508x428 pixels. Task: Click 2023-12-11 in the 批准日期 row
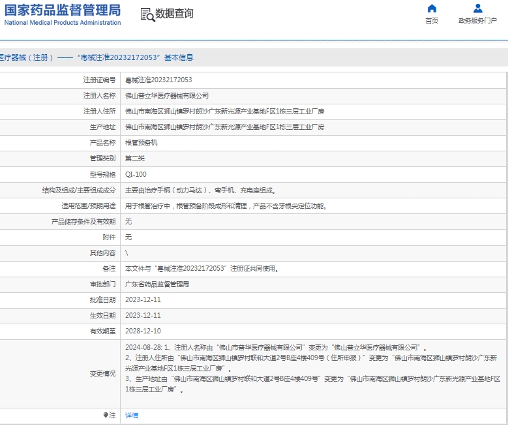[x=143, y=299]
